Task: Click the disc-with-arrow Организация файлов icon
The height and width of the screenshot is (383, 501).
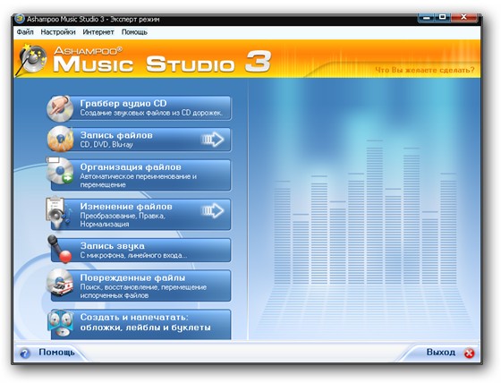Action: [60, 171]
